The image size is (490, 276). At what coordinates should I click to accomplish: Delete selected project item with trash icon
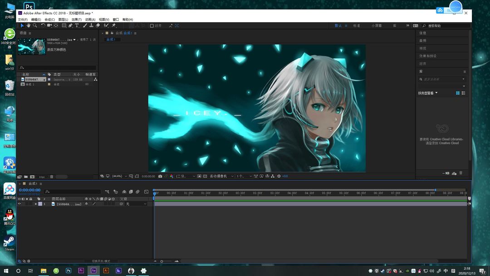(52, 177)
